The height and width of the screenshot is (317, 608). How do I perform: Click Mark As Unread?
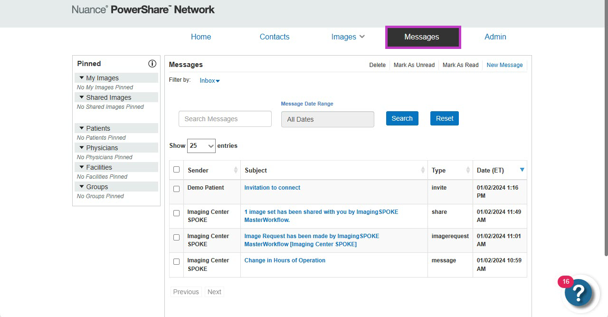[x=414, y=65]
